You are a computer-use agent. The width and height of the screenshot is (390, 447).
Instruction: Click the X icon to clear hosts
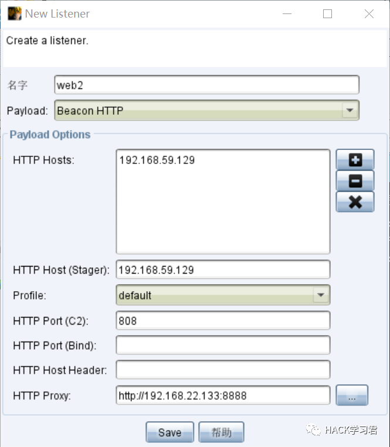tap(355, 202)
